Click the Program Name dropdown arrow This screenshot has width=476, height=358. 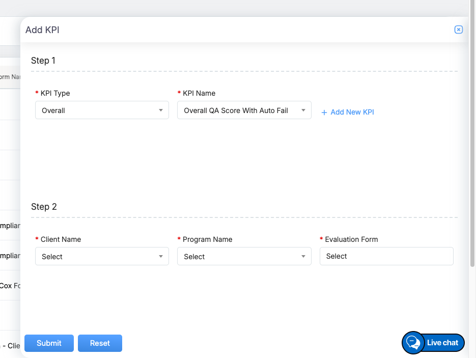(303, 256)
